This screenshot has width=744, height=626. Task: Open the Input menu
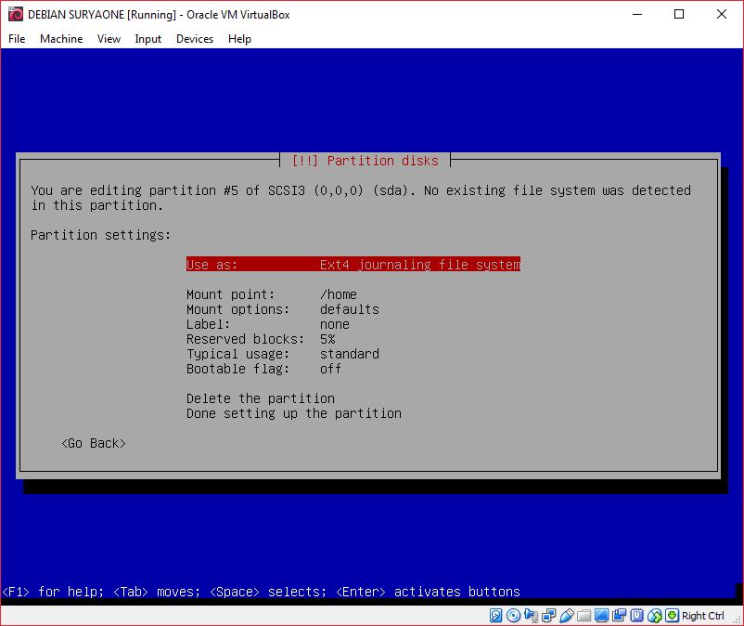click(x=148, y=39)
